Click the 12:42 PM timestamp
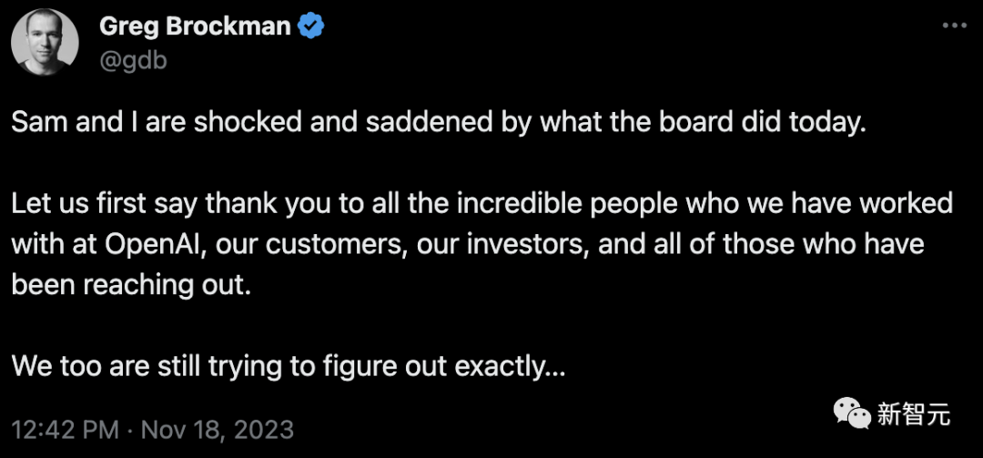 66,431
